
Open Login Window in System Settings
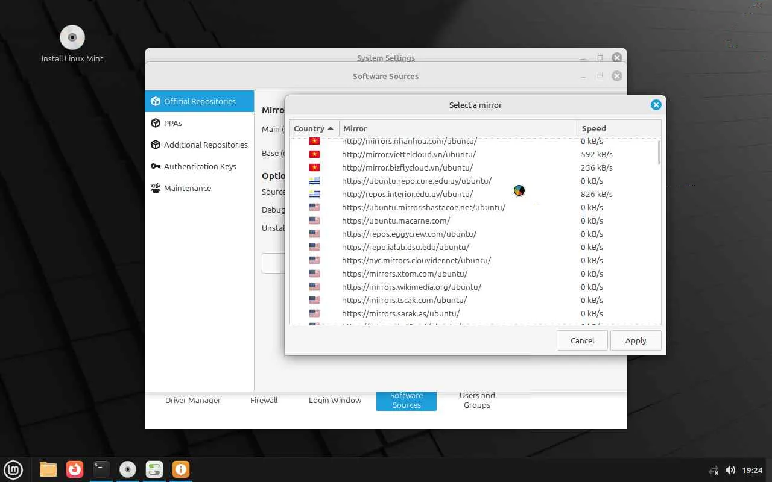click(335, 400)
